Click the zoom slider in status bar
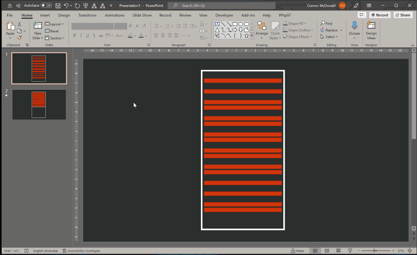417x255 pixels. [375, 251]
